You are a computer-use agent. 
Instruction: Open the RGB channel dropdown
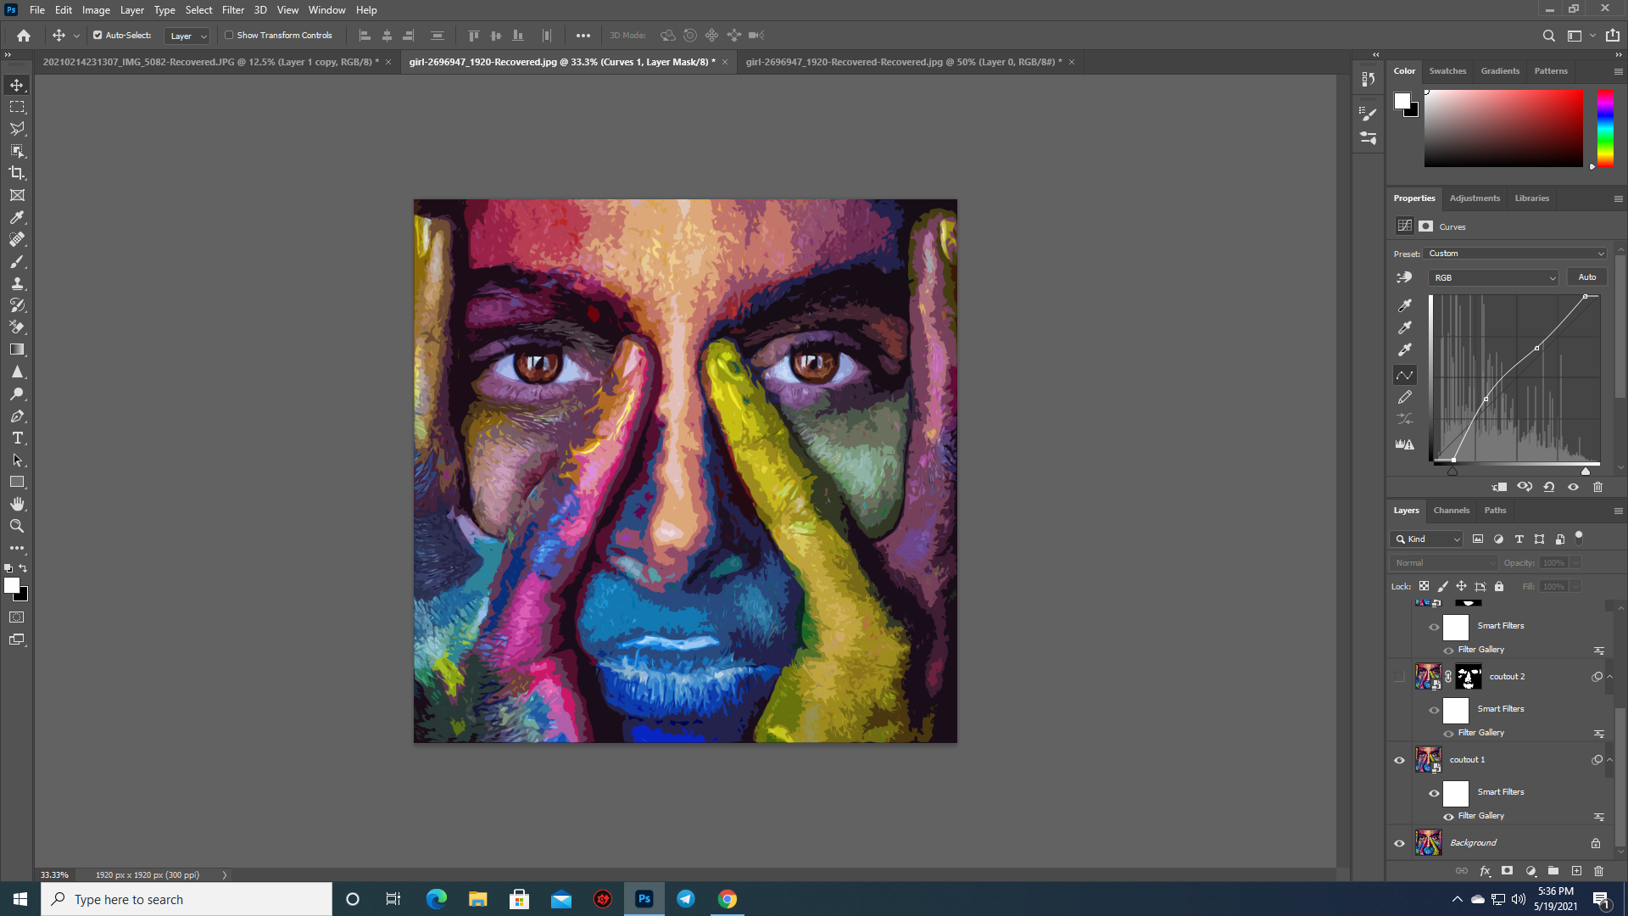1493,277
